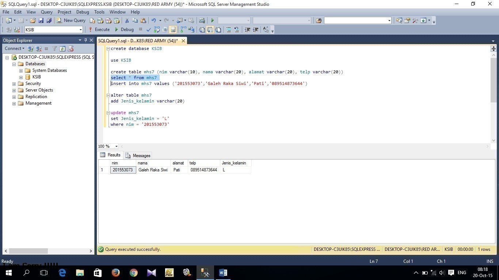The height and width of the screenshot is (280, 499).
Task: Switch to the Messages tab
Action: click(x=138, y=155)
